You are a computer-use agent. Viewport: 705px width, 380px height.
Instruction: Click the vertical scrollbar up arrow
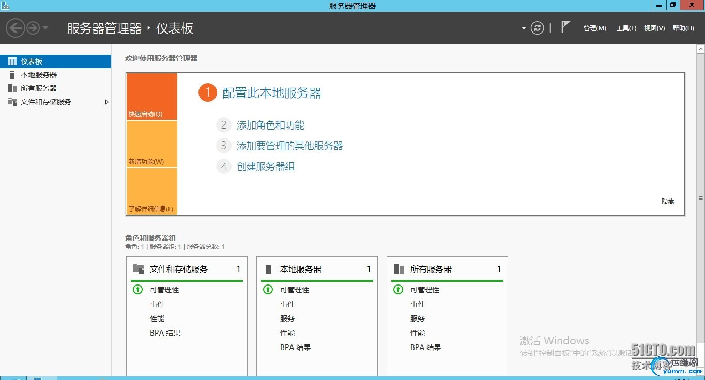tap(701, 49)
